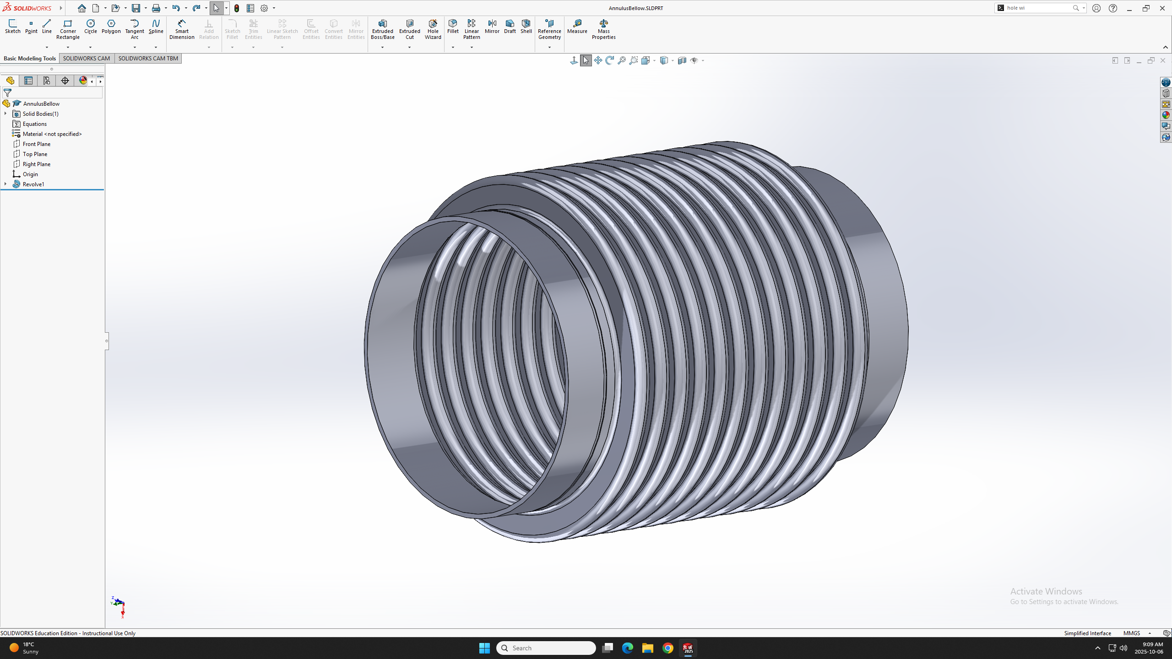This screenshot has width=1172, height=659.
Task: Apply the Fillet feature
Action: click(453, 27)
